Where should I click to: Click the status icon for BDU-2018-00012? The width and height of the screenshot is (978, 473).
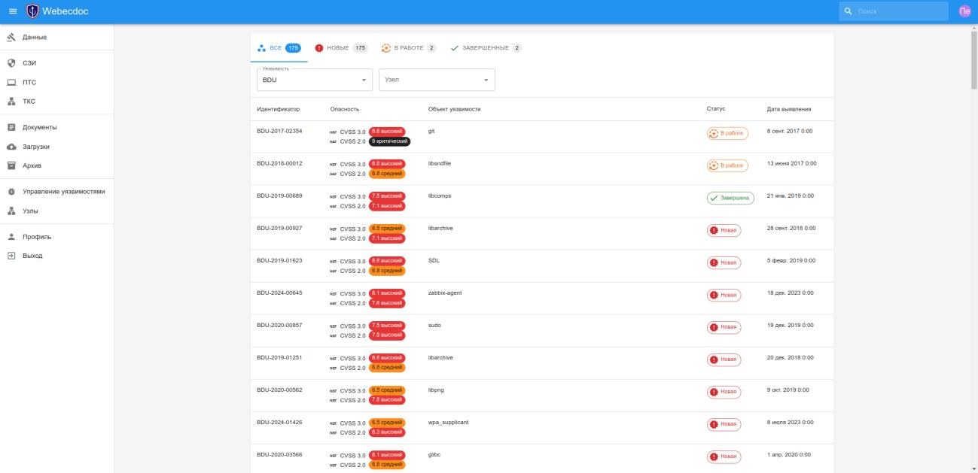(x=714, y=165)
